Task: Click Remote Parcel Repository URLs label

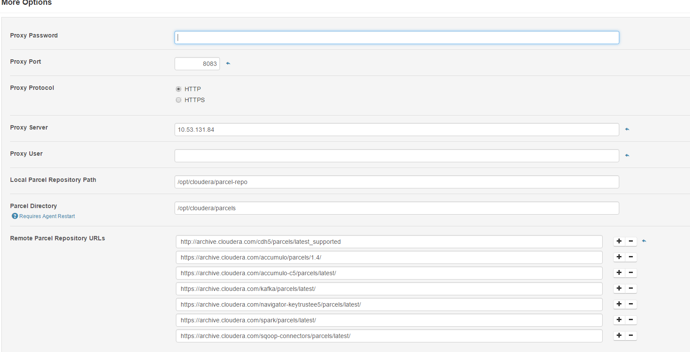Action: [58, 238]
